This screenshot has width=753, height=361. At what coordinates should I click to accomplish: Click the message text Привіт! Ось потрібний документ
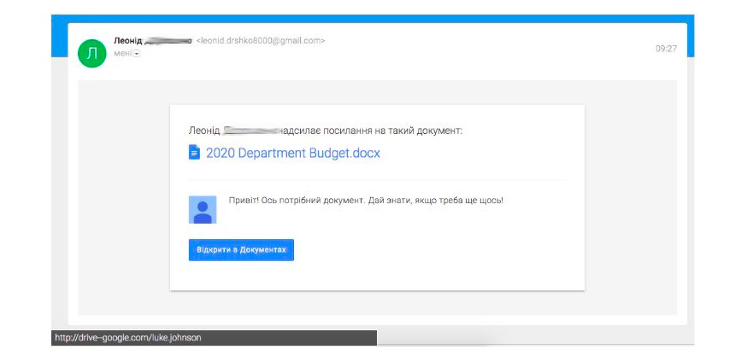(x=297, y=200)
